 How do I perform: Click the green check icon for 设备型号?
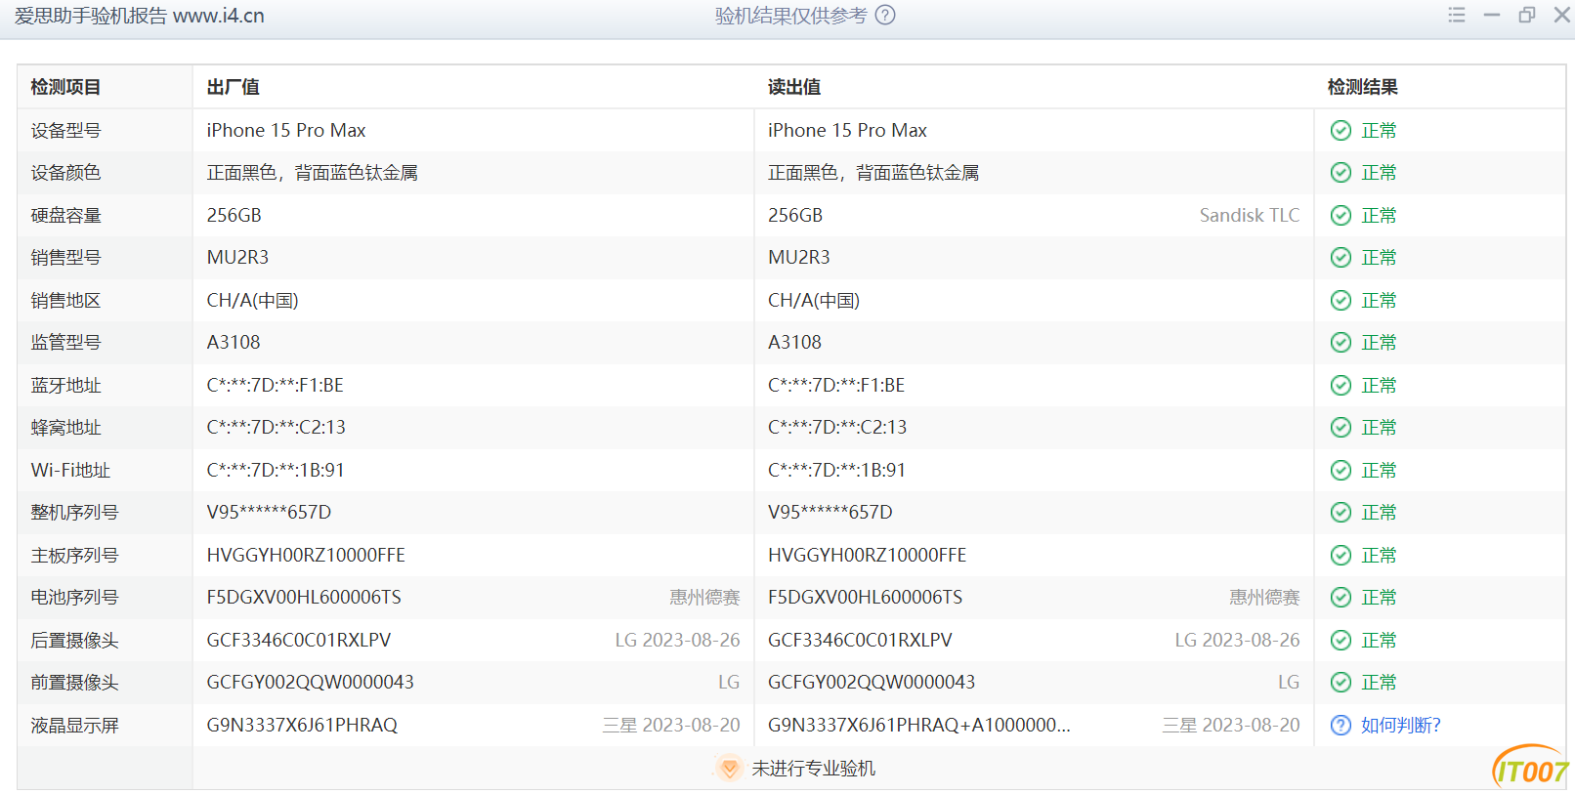[x=1341, y=131]
